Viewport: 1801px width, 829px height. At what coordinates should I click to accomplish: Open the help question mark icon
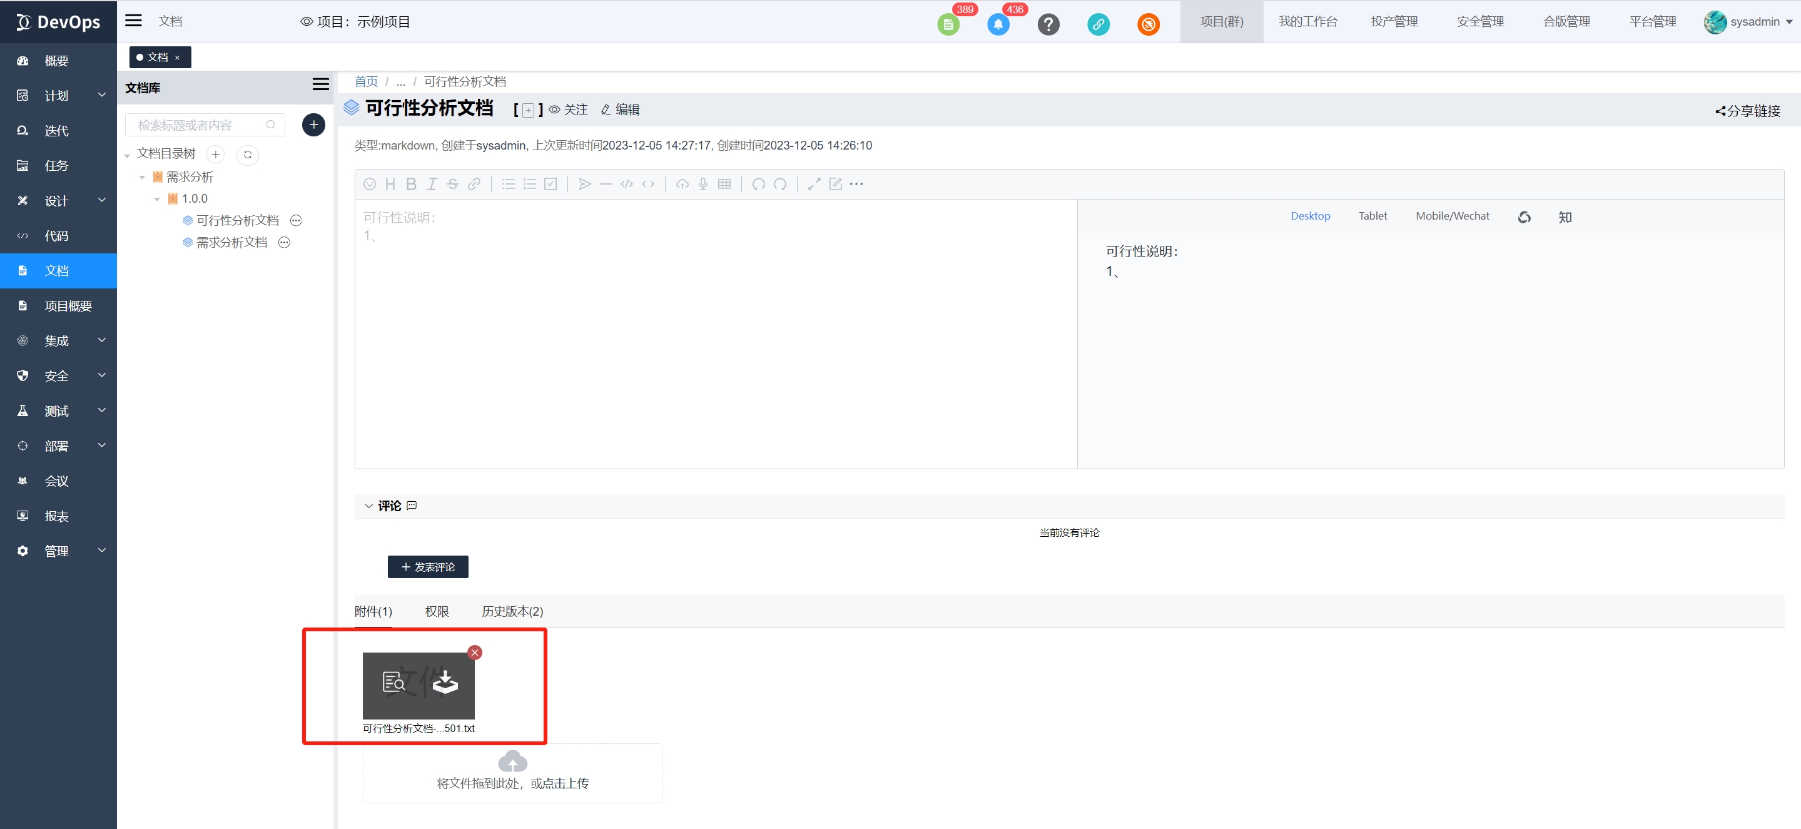[1048, 24]
